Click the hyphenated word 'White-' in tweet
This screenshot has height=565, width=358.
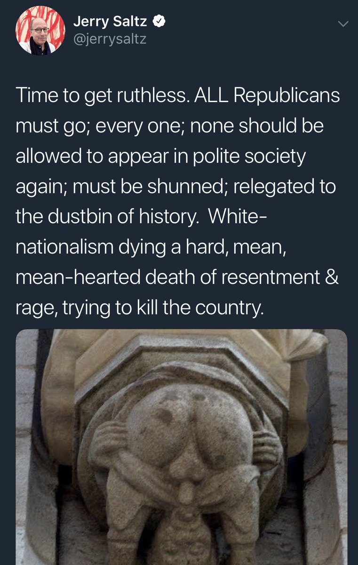pyautogui.click(x=238, y=217)
